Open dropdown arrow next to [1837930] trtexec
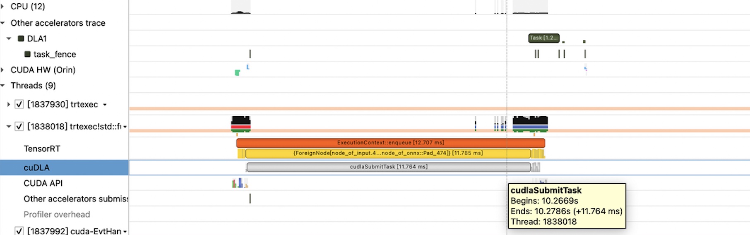This screenshot has height=235, width=750. pos(105,105)
